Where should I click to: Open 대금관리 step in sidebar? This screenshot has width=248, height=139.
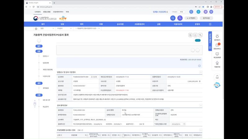point(46,107)
